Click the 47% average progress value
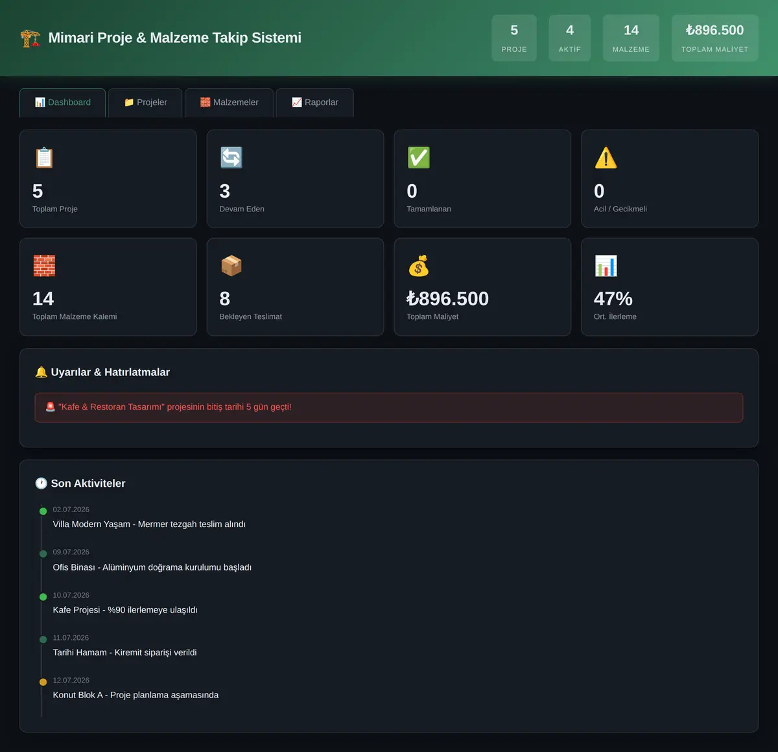778x752 pixels. tap(613, 299)
